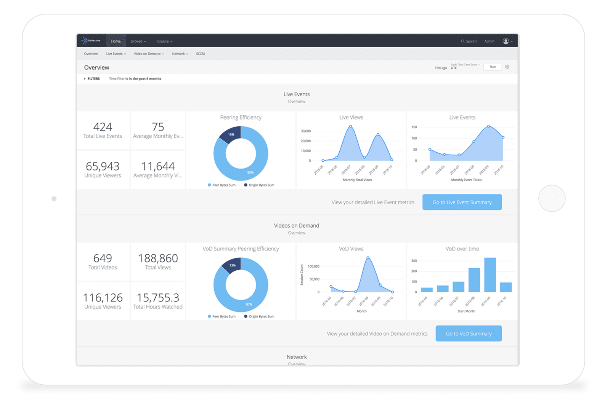The image size is (610, 408).
Task: Click the tablet home button
Action: (x=552, y=198)
